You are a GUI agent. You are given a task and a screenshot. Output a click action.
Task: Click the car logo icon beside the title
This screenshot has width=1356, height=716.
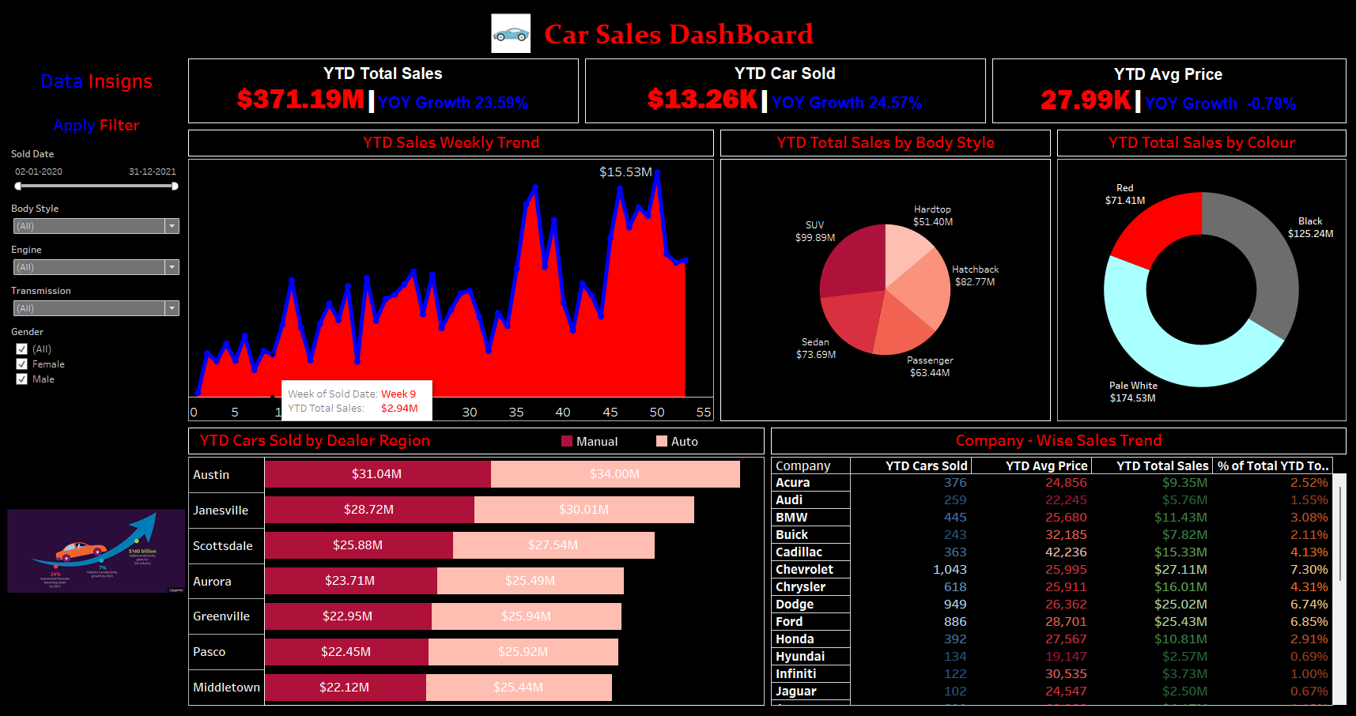pyautogui.click(x=510, y=34)
